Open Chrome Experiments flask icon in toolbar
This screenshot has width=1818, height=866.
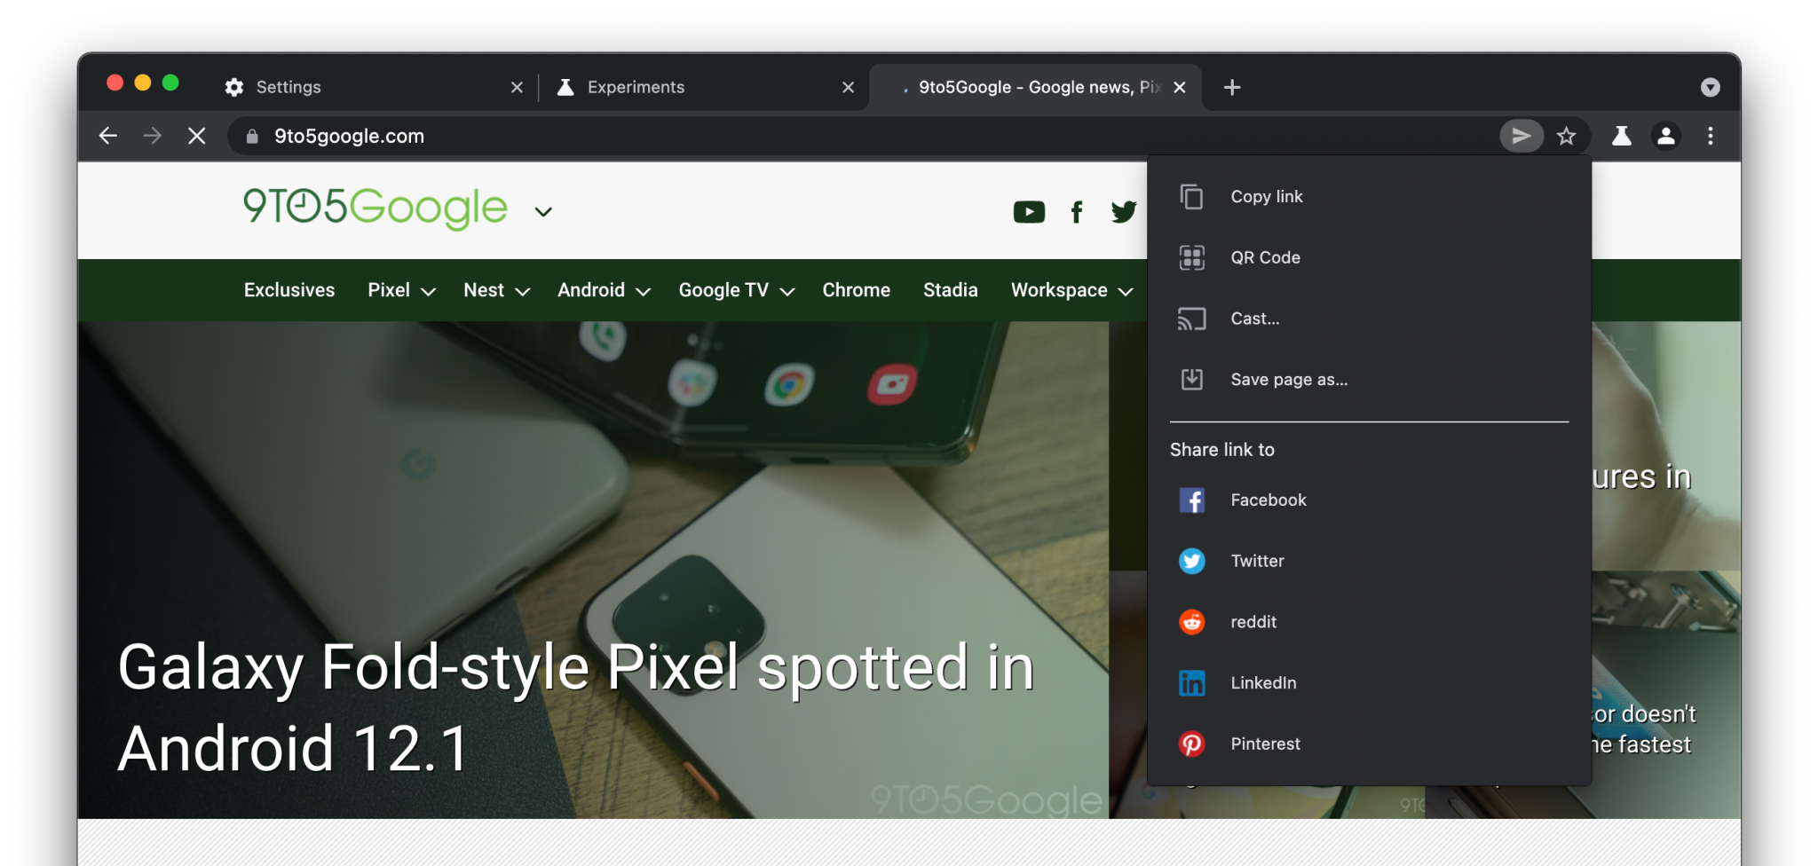1622,136
